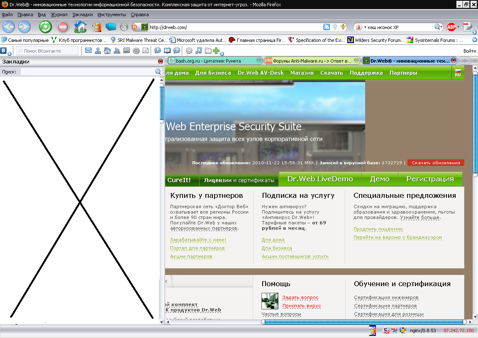Click the bookmarks sidebar Поиск field
Viewport: 478px width, 338px height.
click(x=91, y=72)
